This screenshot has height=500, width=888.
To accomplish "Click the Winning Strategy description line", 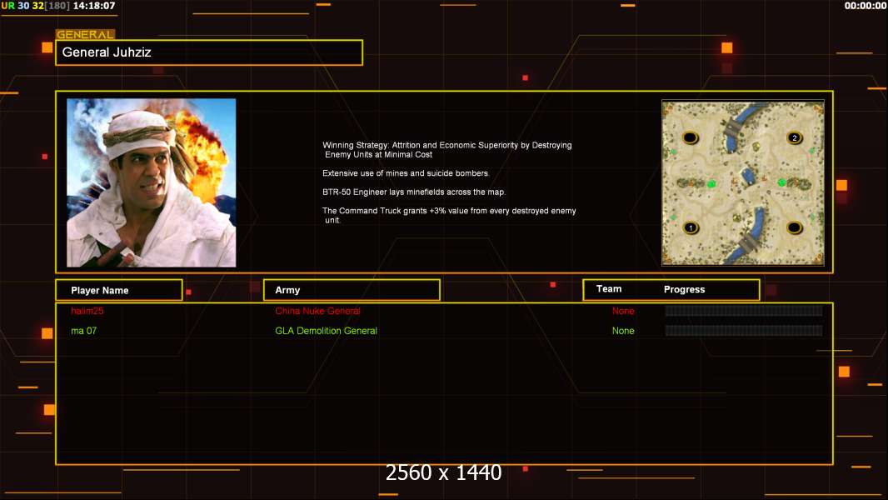I will click(447, 149).
